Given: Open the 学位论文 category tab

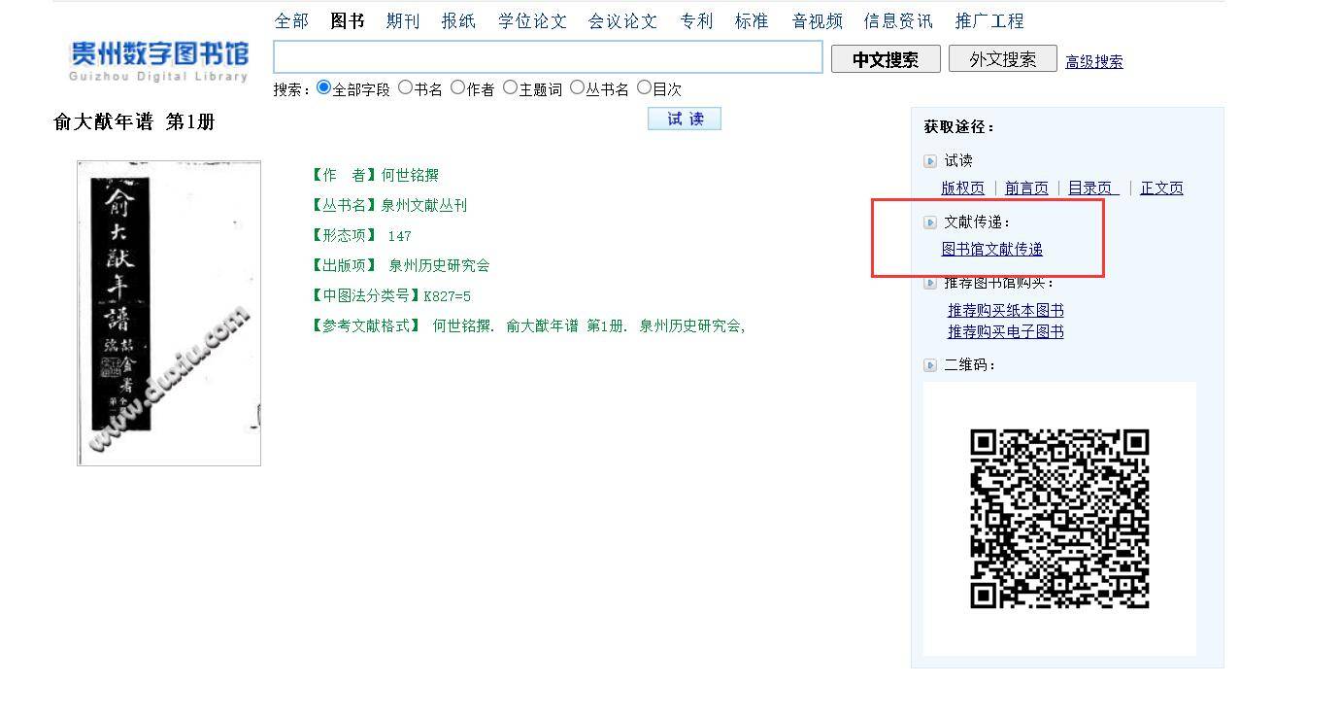Looking at the screenshot, I should point(532,21).
